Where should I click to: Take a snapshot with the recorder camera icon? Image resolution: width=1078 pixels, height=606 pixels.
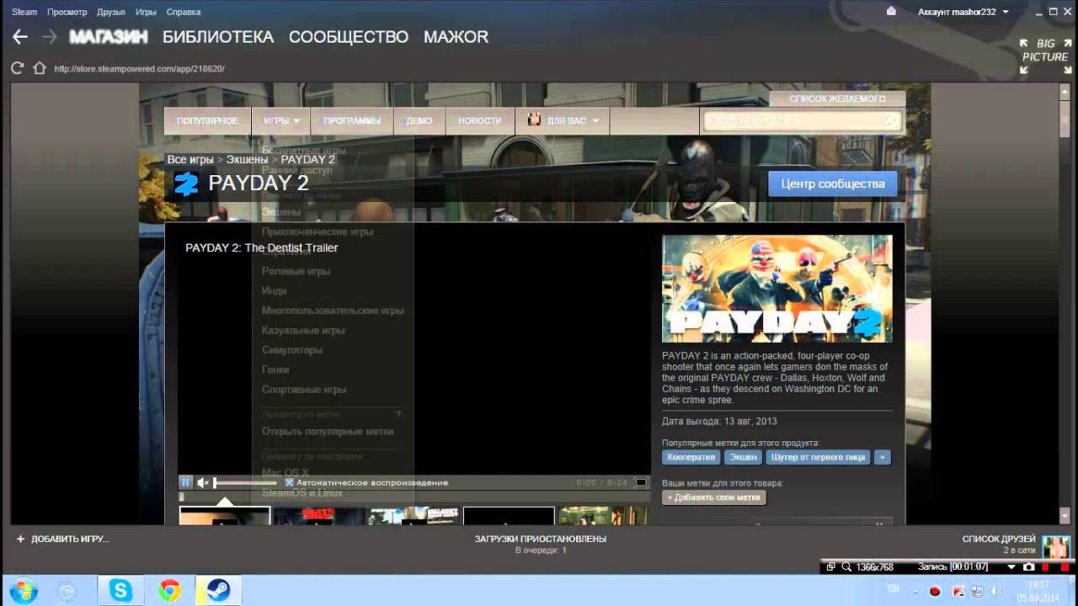pos(1029,567)
